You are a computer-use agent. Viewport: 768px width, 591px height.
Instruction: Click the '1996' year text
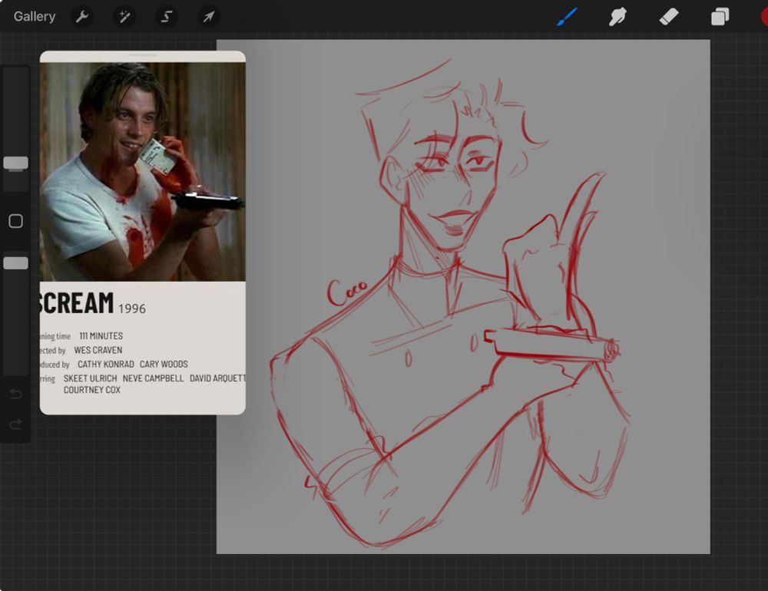tap(132, 309)
